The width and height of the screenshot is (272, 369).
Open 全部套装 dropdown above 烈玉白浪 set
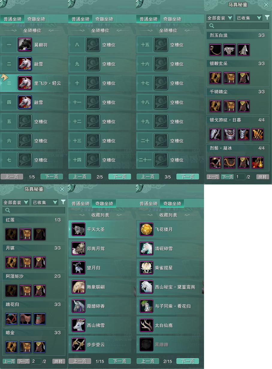220,18
